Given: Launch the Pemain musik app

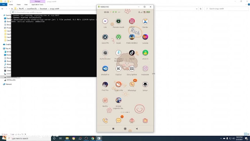Looking at the screenshot, I should point(118,21).
